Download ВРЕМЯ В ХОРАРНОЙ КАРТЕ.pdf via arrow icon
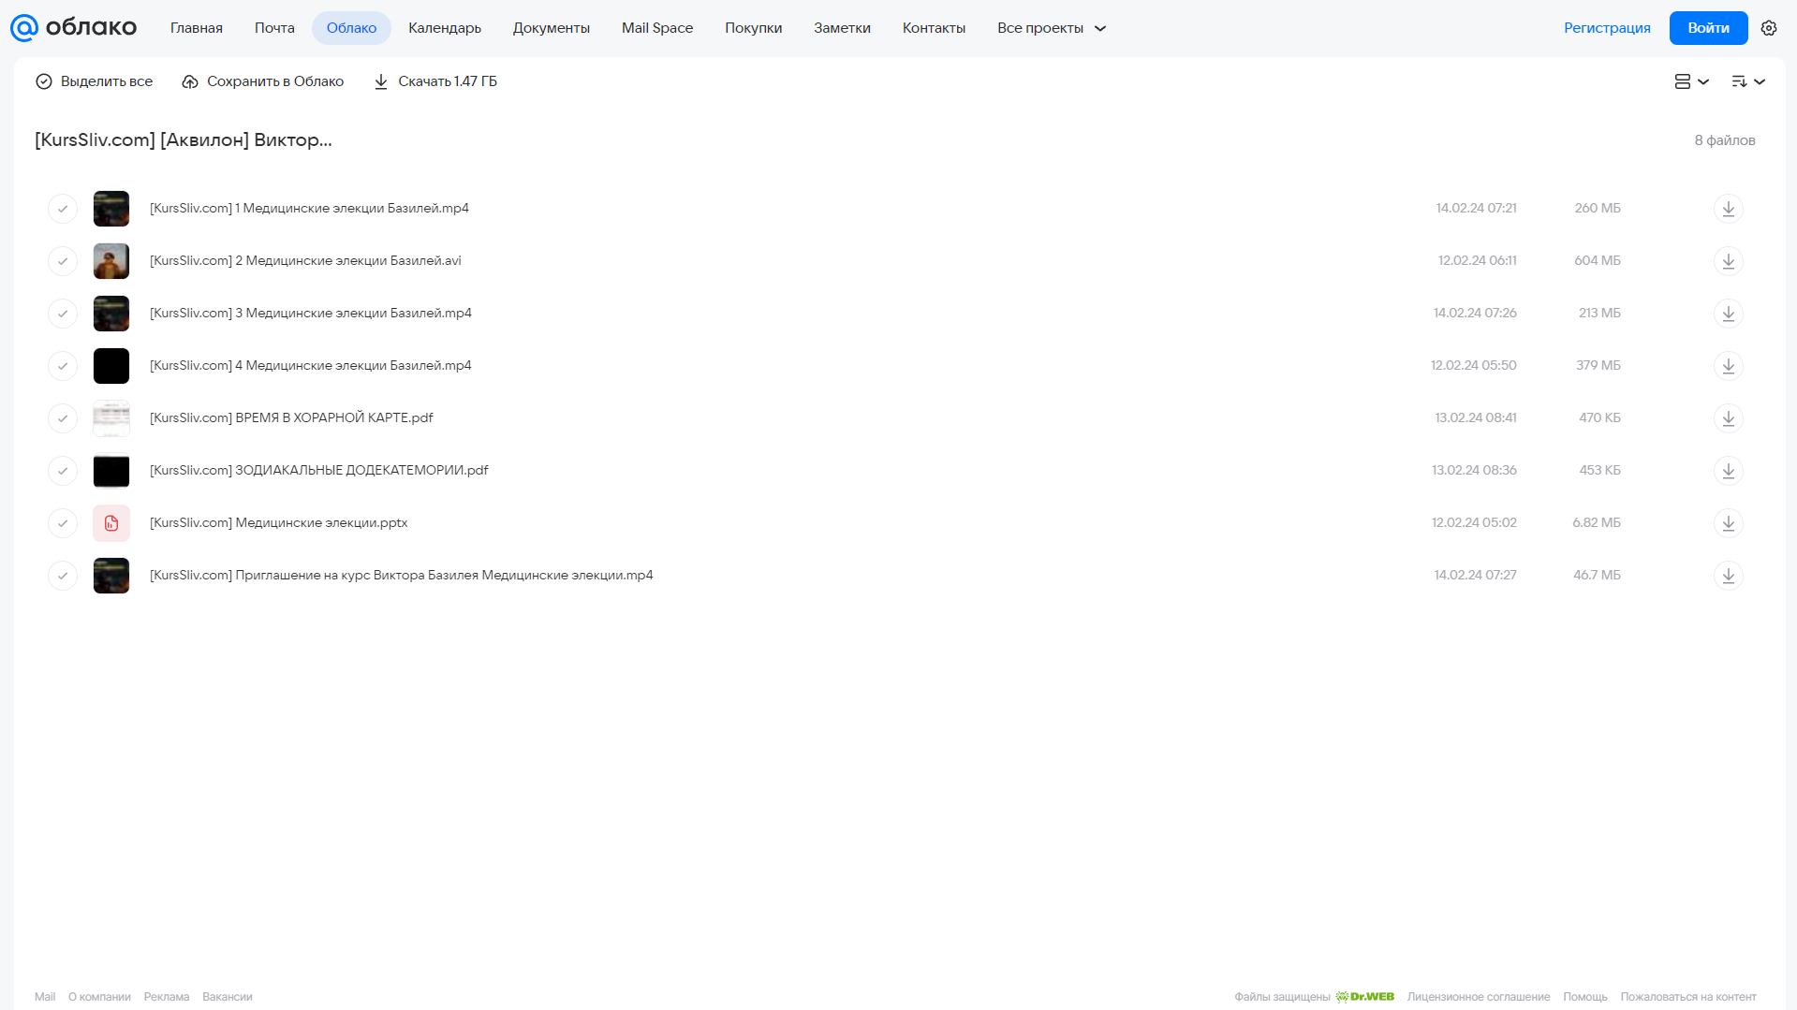Image resolution: width=1797 pixels, height=1010 pixels. pos(1728,418)
